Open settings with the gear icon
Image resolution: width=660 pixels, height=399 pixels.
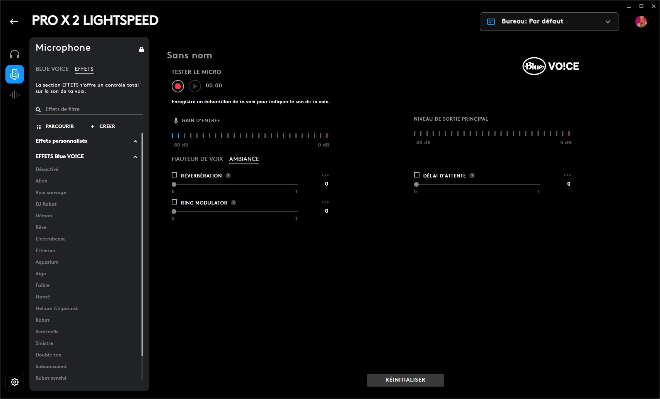pos(15,382)
